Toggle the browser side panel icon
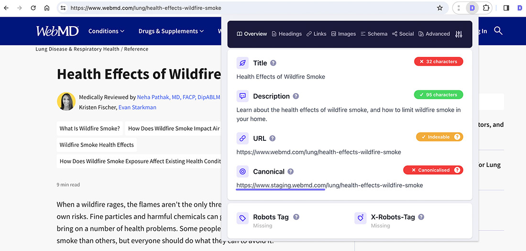 point(506,8)
